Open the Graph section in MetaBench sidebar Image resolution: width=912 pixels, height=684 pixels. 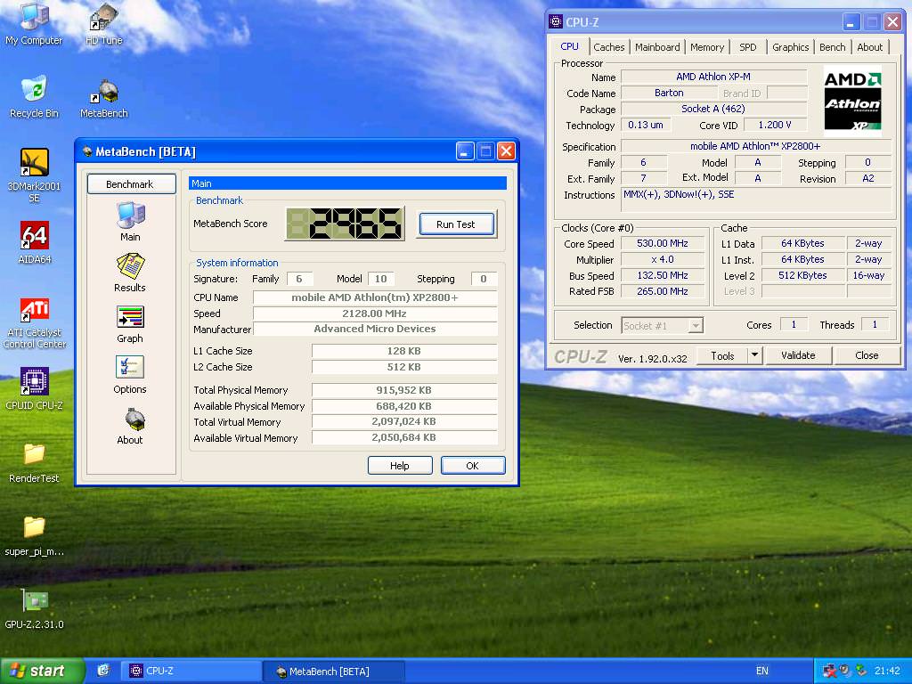pos(130,323)
